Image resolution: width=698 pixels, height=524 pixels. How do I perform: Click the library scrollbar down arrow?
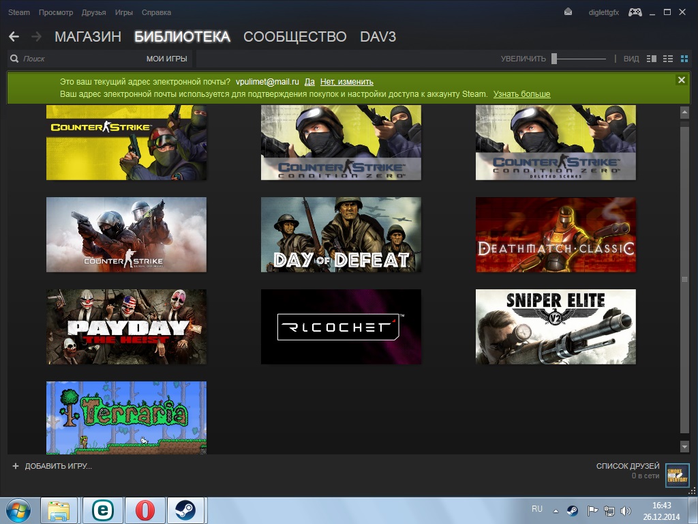click(684, 446)
